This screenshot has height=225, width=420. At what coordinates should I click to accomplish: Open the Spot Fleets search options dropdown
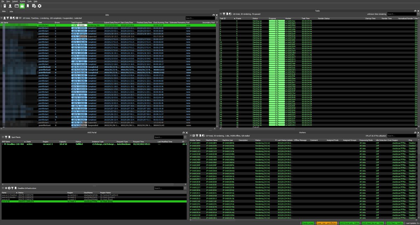point(185,137)
